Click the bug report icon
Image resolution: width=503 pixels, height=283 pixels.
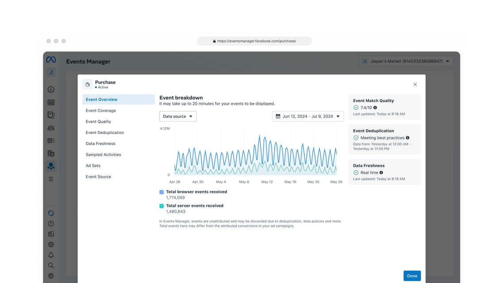pos(51,275)
